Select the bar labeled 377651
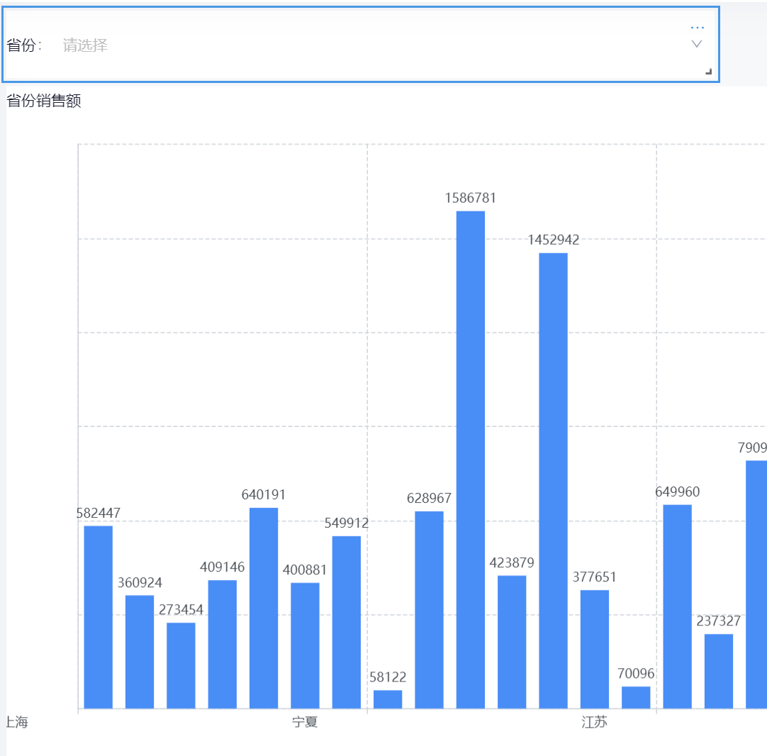 [594, 649]
